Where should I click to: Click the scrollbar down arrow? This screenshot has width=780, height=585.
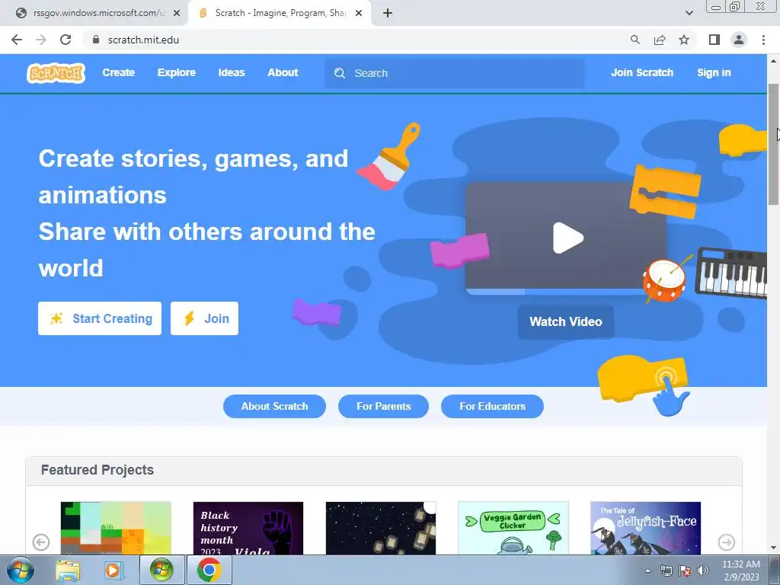773,548
